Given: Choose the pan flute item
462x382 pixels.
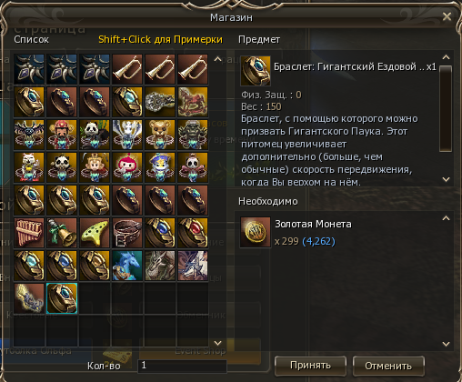Looking at the screenshot, I should coord(29,233).
